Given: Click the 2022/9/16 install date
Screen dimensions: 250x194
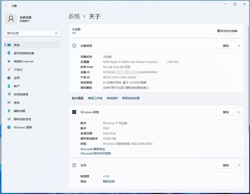Looking at the screenshot, I should click(109, 133).
